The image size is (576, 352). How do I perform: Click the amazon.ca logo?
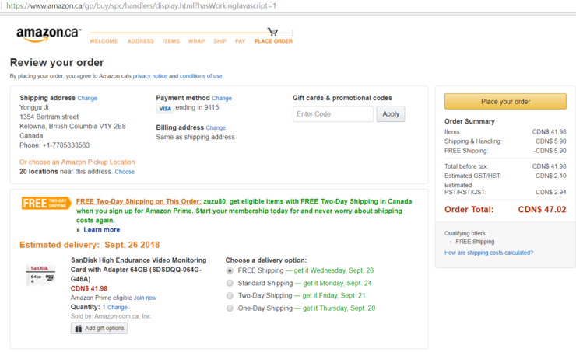(x=48, y=34)
